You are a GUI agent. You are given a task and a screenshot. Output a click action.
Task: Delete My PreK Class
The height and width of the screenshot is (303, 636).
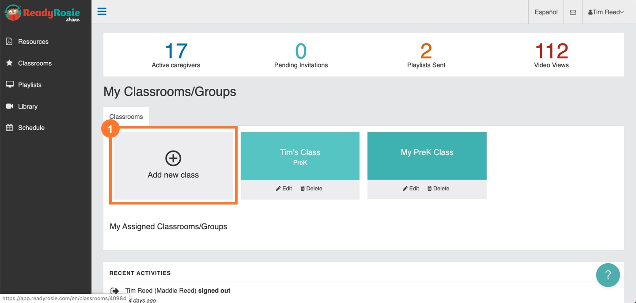(x=438, y=188)
